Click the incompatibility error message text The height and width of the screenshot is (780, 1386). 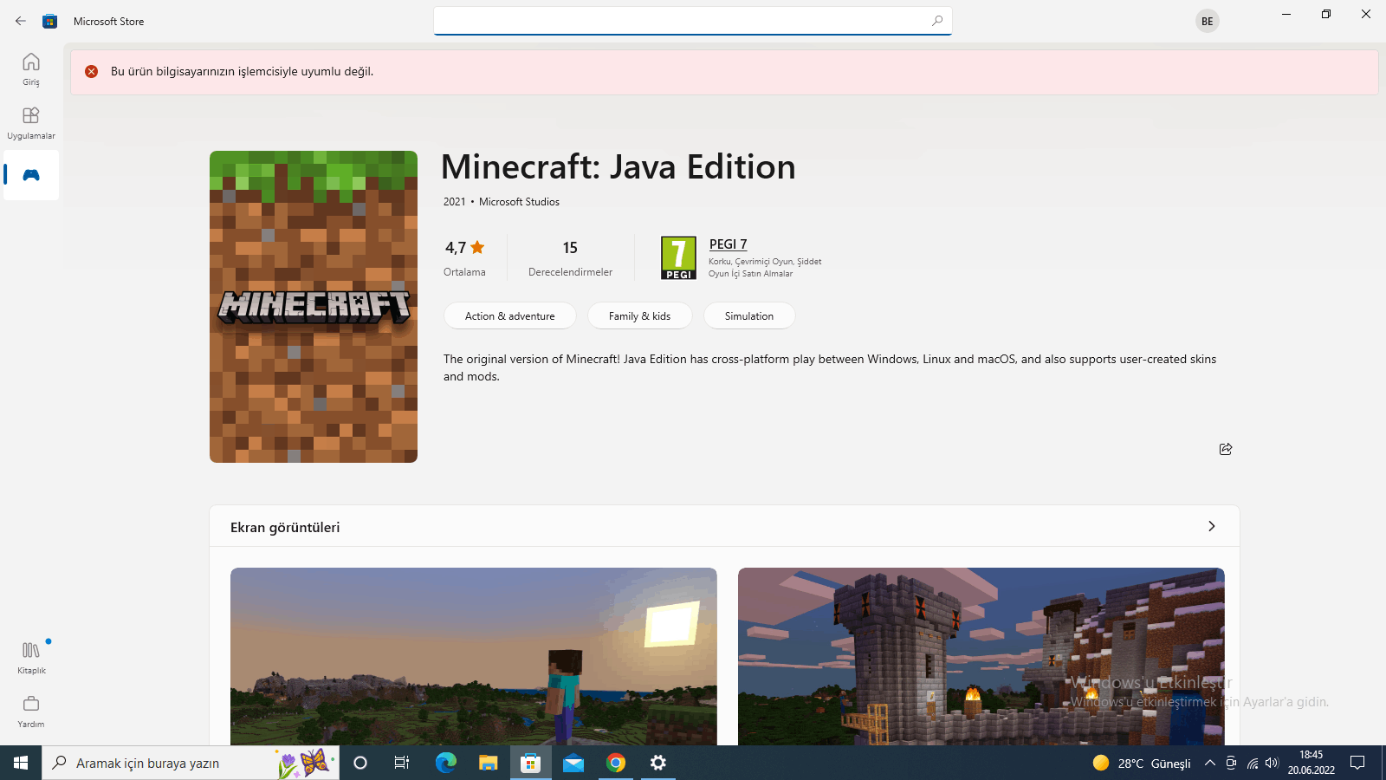(x=243, y=72)
